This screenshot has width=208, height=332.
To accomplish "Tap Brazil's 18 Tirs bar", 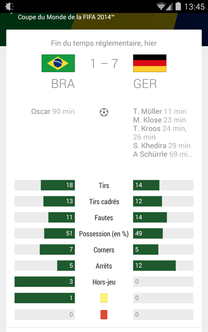I will tap(58, 185).
